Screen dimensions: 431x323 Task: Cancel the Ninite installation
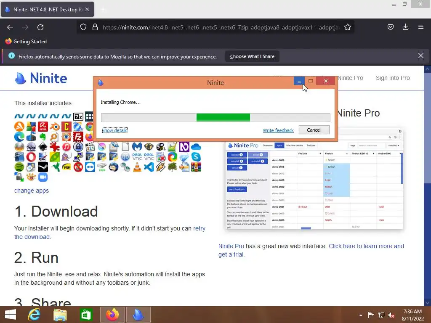(314, 130)
